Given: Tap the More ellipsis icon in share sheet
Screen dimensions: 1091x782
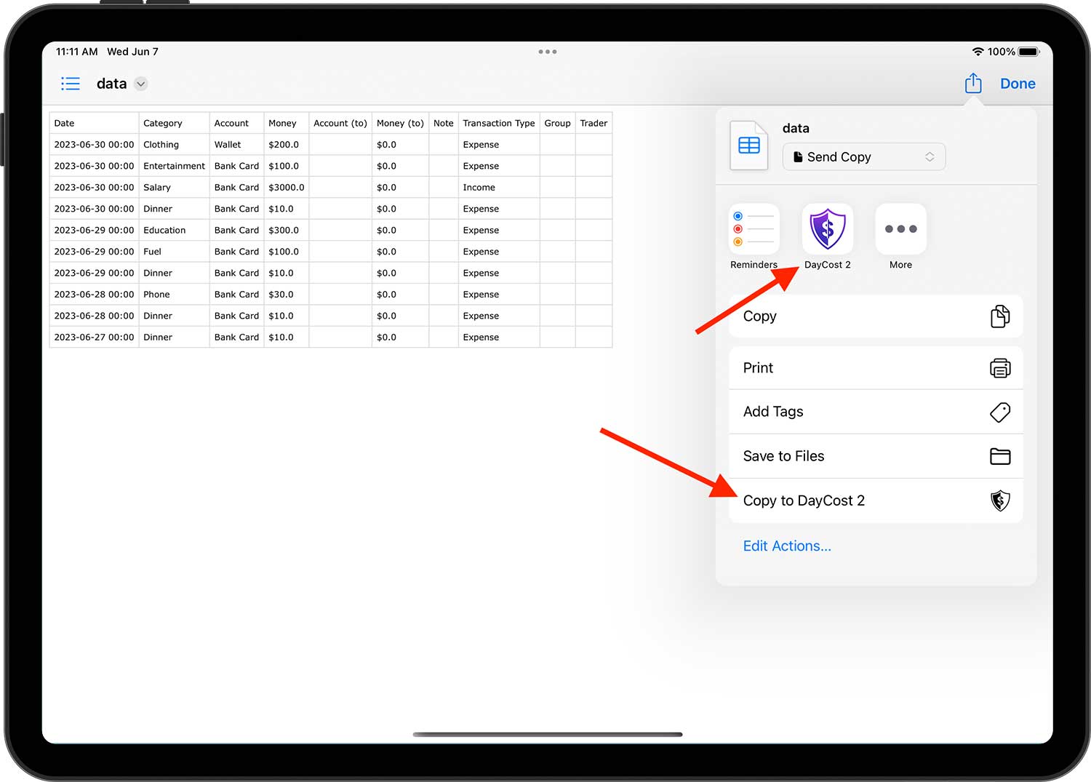Looking at the screenshot, I should click(900, 228).
